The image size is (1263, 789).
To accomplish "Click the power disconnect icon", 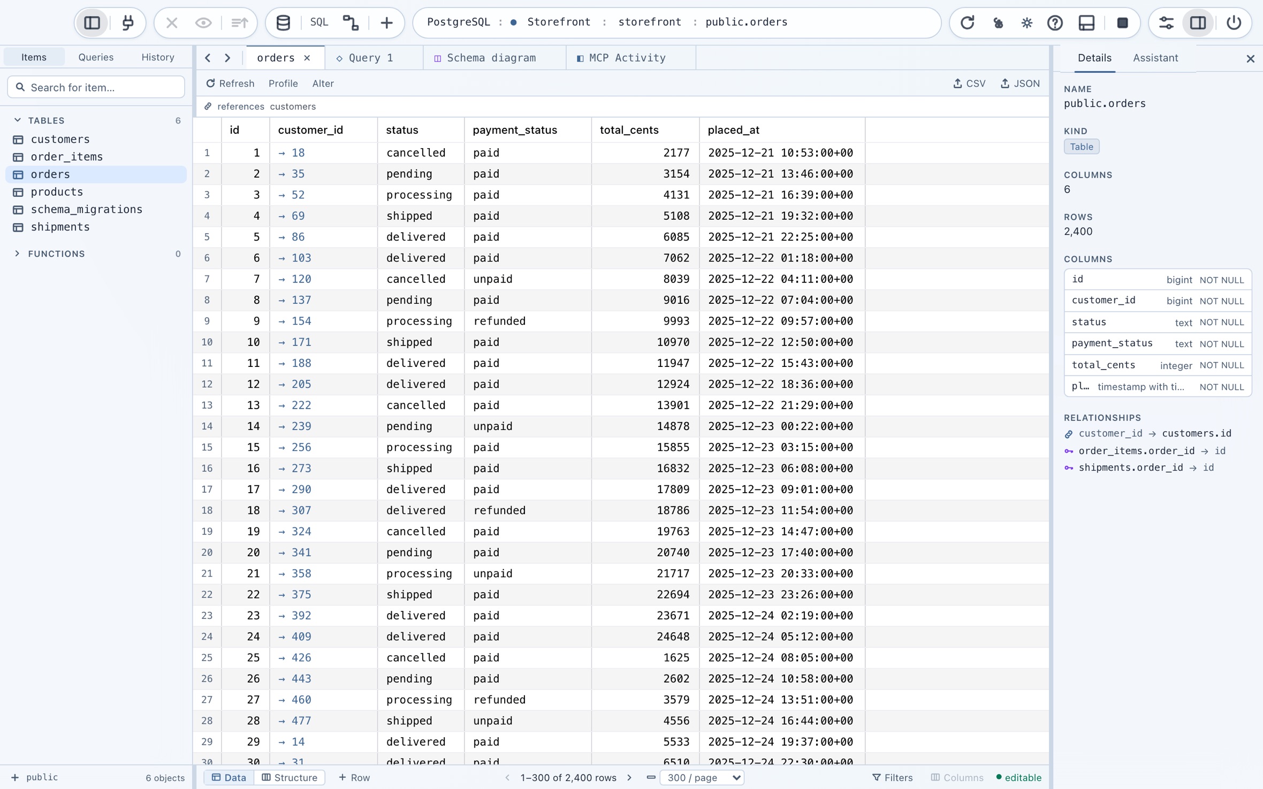I will click(1234, 22).
